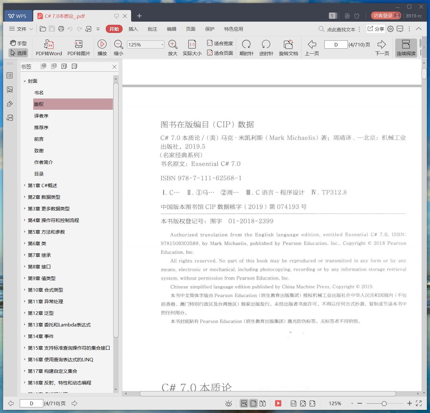
Task: Enable two-page view in status bar
Action: coord(263,404)
